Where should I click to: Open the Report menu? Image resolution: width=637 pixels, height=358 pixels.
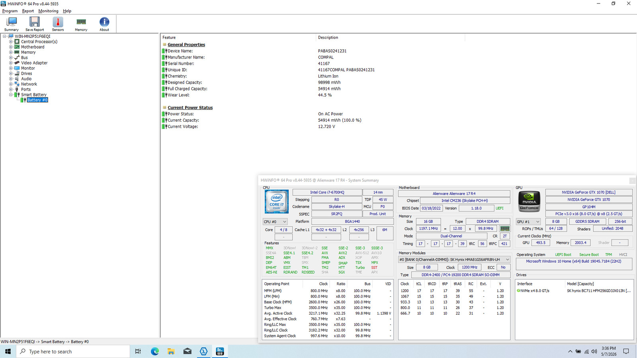(28, 11)
